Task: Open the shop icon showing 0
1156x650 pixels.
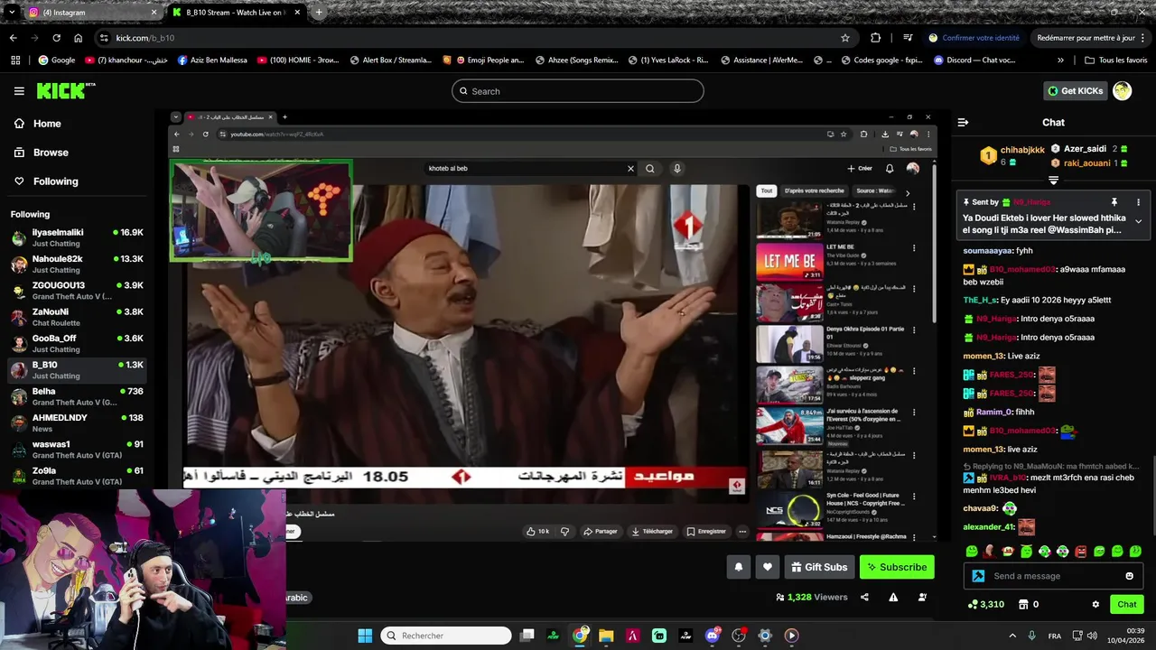Action: (1028, 604)
